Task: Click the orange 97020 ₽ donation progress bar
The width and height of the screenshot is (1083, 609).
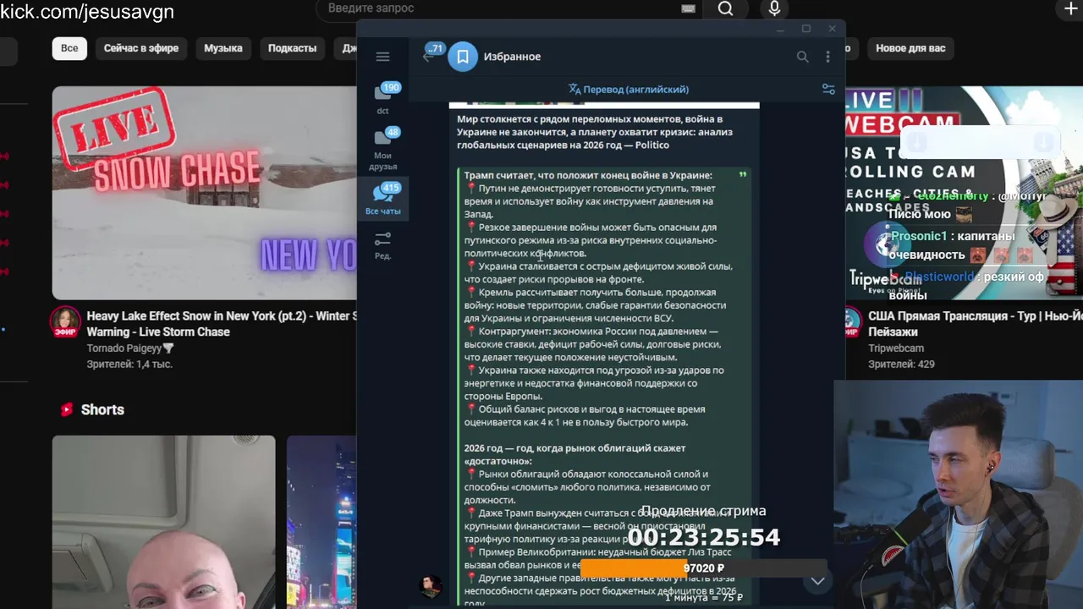Action: [703, 568]
